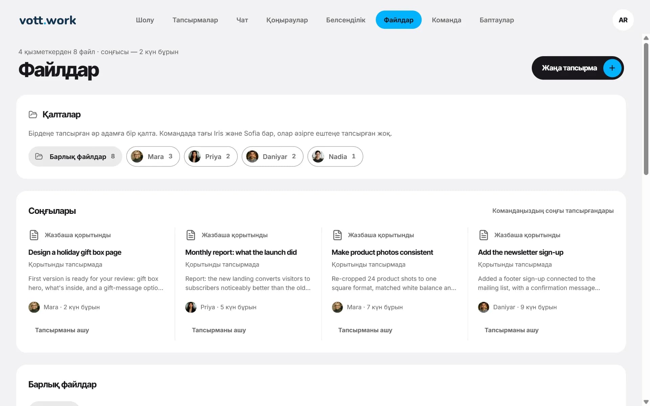Open the Баптаулар tab
The width and height of the screenshot is (650, 406).
(497, 20)
